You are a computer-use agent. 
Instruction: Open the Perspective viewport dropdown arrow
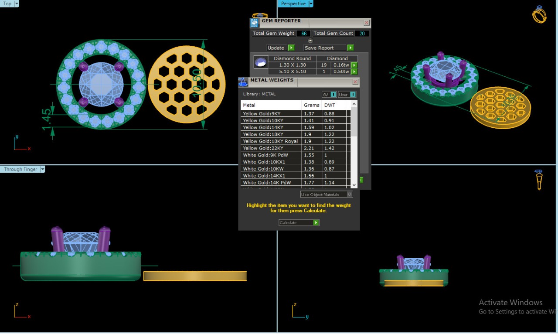point(311,3)
